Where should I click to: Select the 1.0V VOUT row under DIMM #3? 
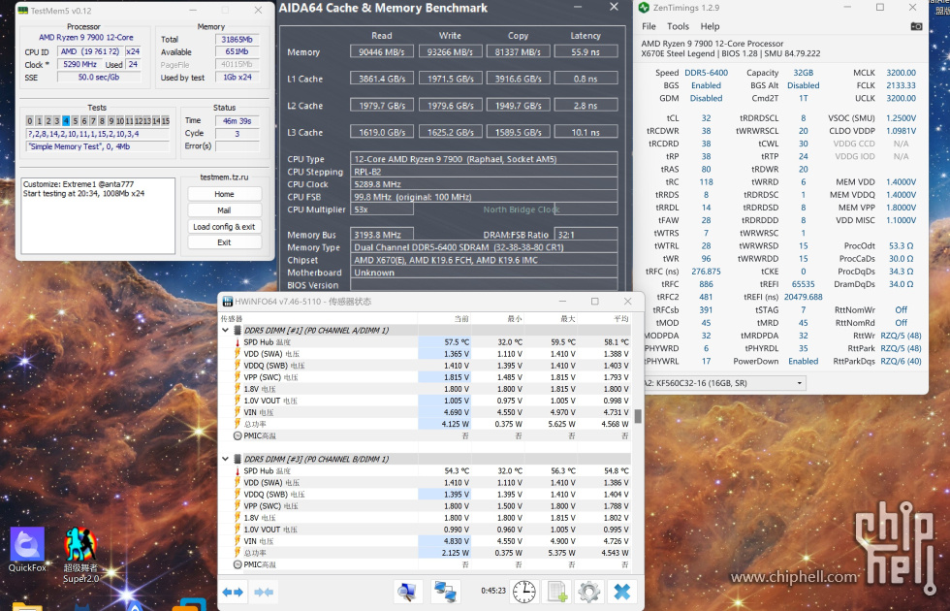tap(426, 530)
